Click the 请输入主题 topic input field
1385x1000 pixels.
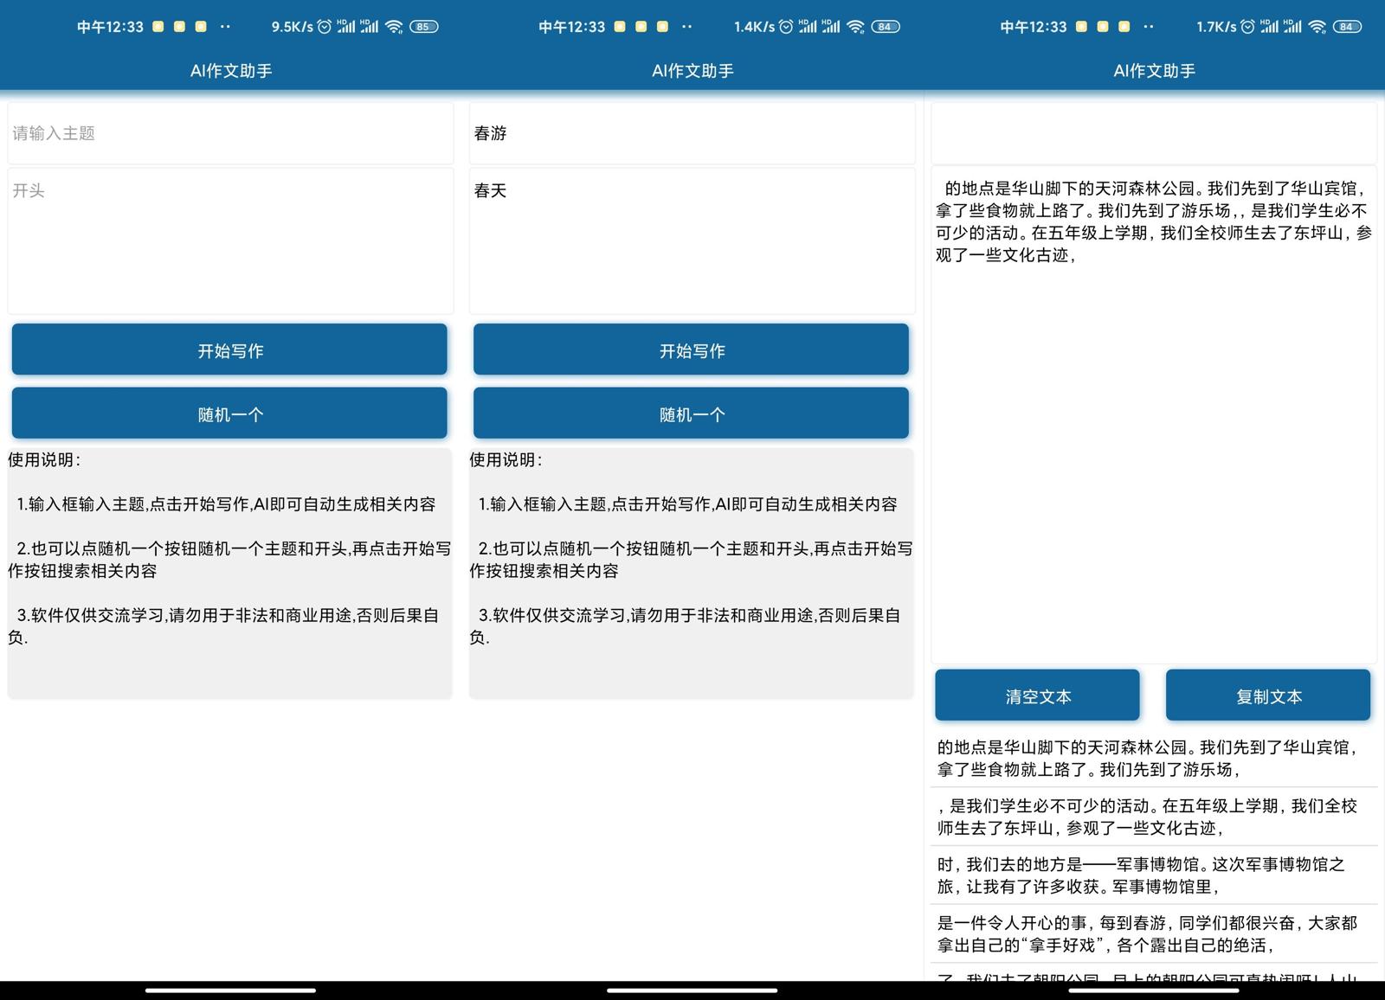[x=229, y=133]
